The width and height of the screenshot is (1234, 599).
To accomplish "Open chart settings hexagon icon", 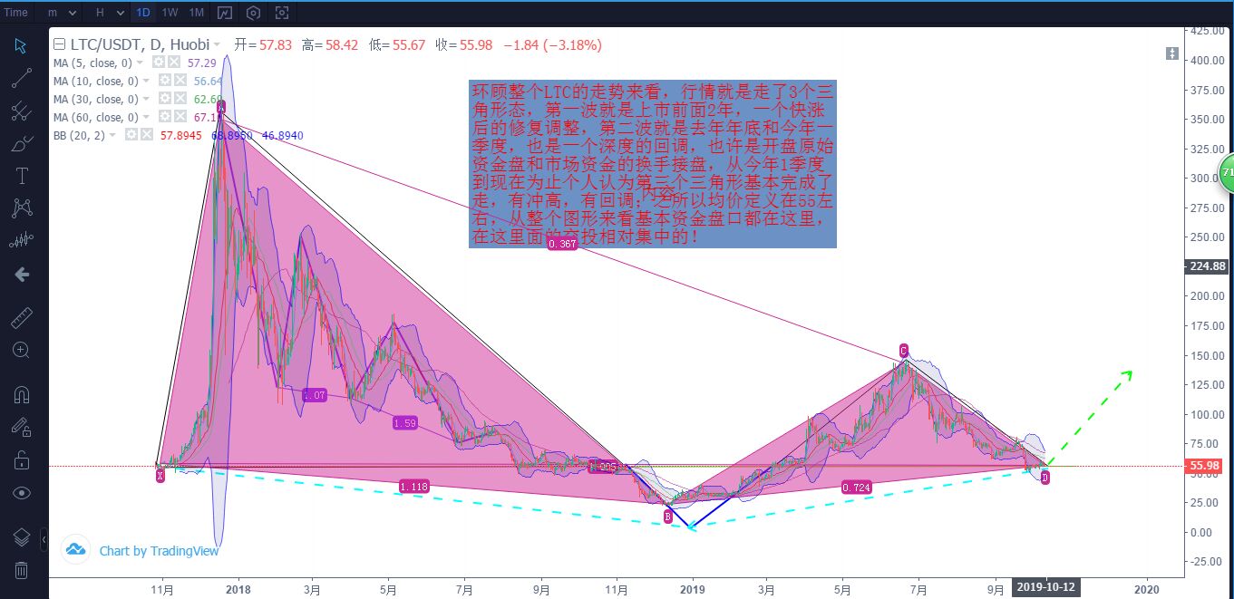I will (254, 13).
